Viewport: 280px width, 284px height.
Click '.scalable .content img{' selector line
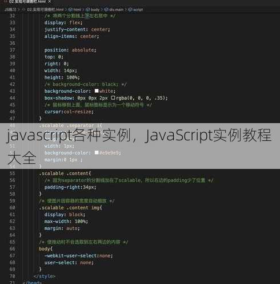point(70,208)
